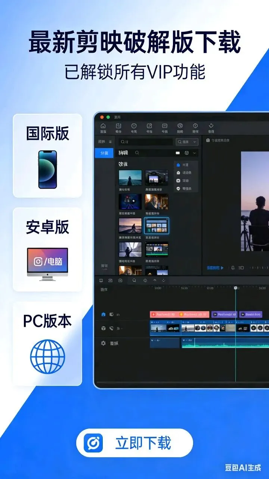269x479 pixels.
Task: Click the round logo inside the 立即下载 button
Action: (x=93, y=443)
